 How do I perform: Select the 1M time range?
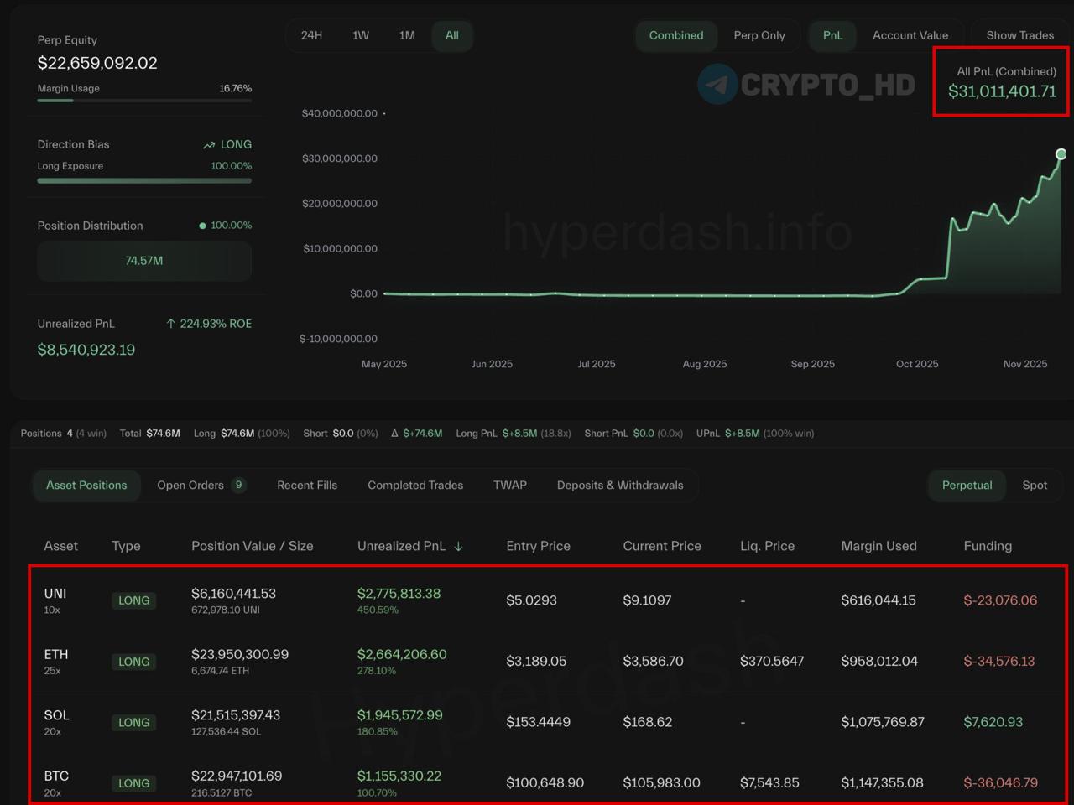[407, 35]
